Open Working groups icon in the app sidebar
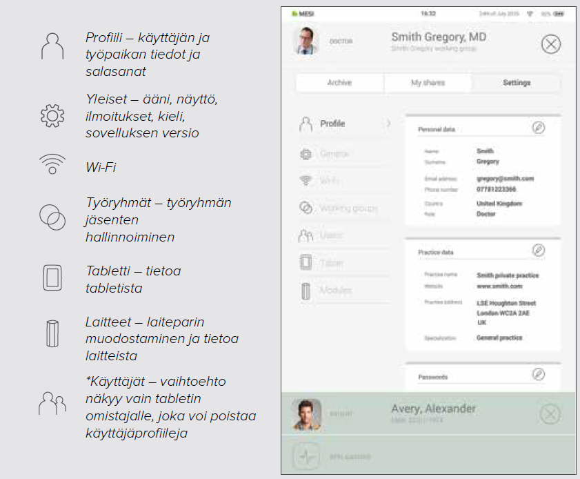 pyautogui.click(x=306, y=208)
